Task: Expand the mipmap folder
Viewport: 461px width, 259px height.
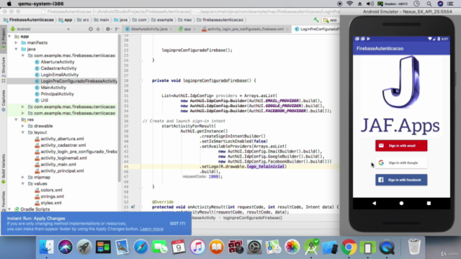Action: pos(22,178)
